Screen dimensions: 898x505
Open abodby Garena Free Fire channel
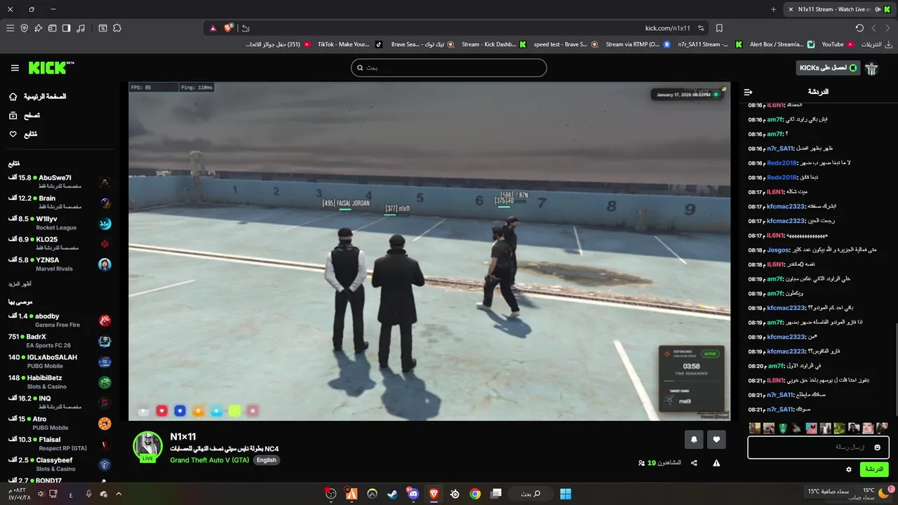(x=60, y=321)
